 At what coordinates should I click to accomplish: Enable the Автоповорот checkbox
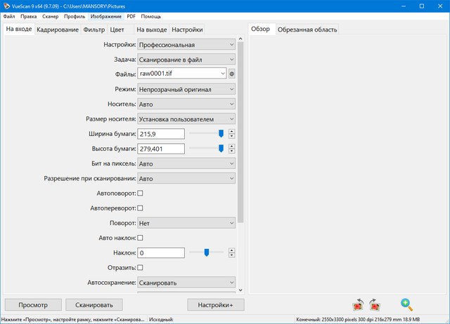(140, 193)
